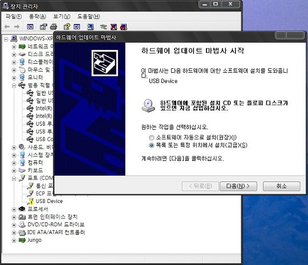Click the 다음(N) > button
This screenshot has height=265, width=308.
[x=238, y=186]
